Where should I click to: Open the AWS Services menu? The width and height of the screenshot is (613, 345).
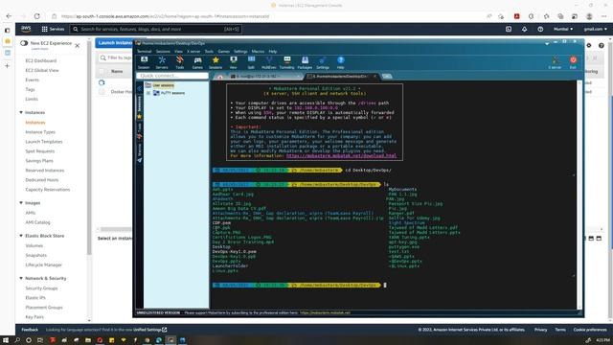point(53,29)
